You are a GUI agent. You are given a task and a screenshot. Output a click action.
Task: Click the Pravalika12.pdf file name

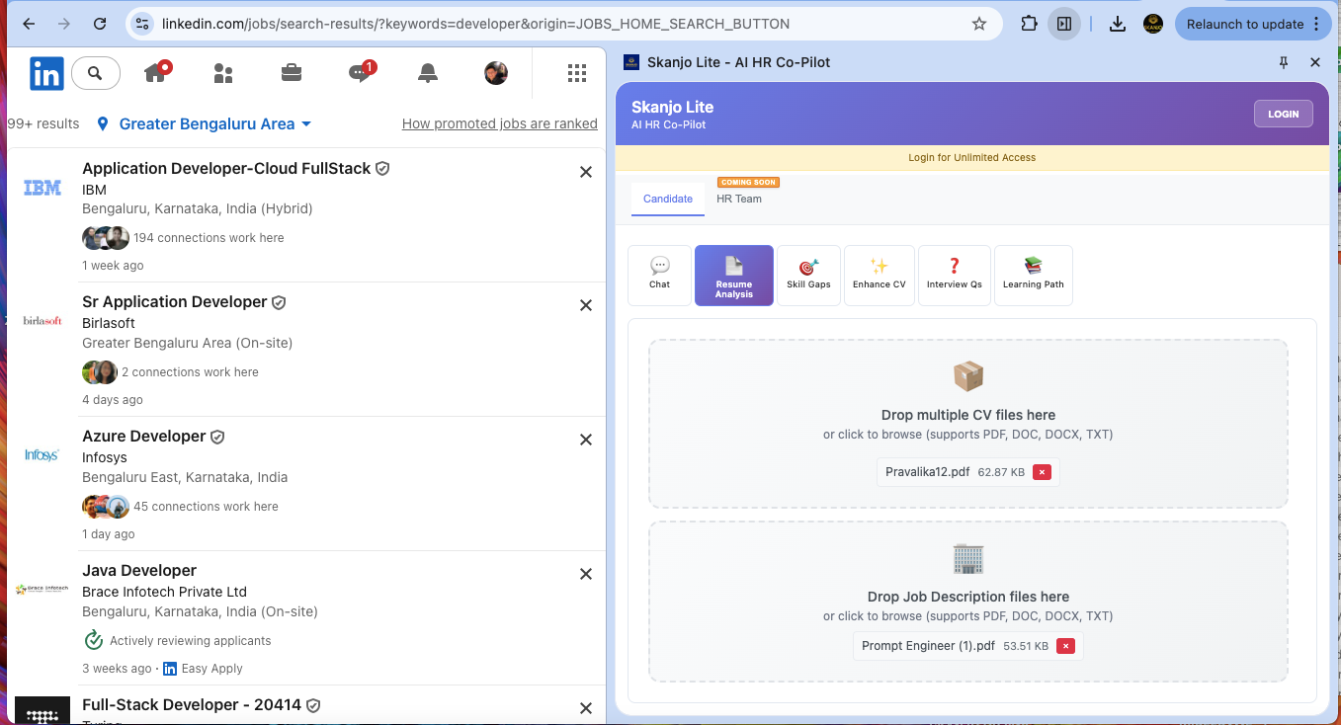pyautogui.click(x=927, y=472)
